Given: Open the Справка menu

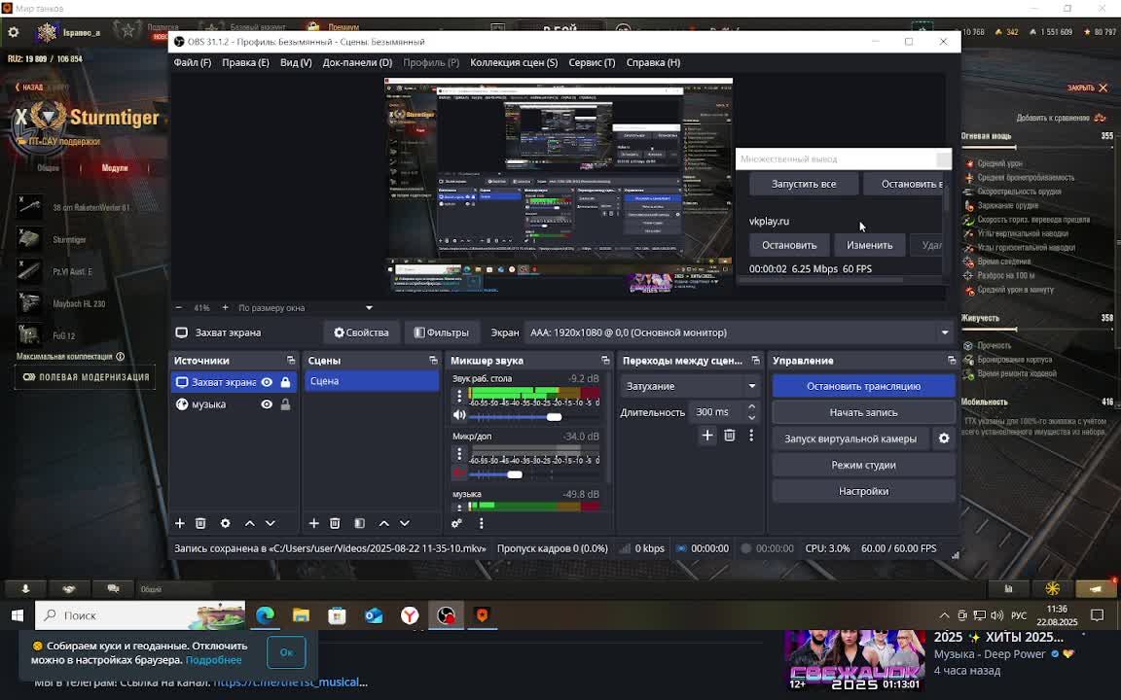Looking at the screenshot, I should click(x=654, y=63).
